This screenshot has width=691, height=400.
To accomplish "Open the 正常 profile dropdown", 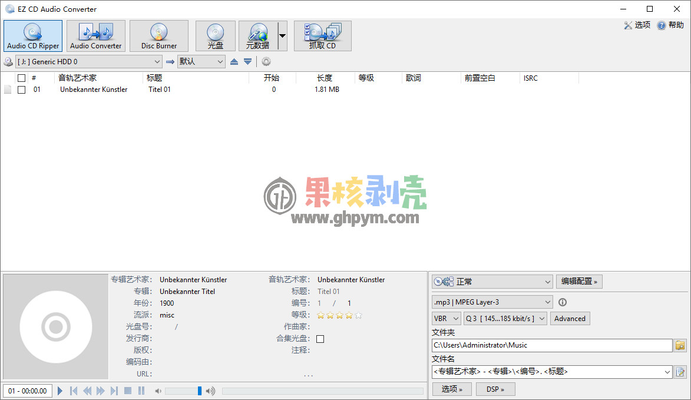I will click(492, 282).
